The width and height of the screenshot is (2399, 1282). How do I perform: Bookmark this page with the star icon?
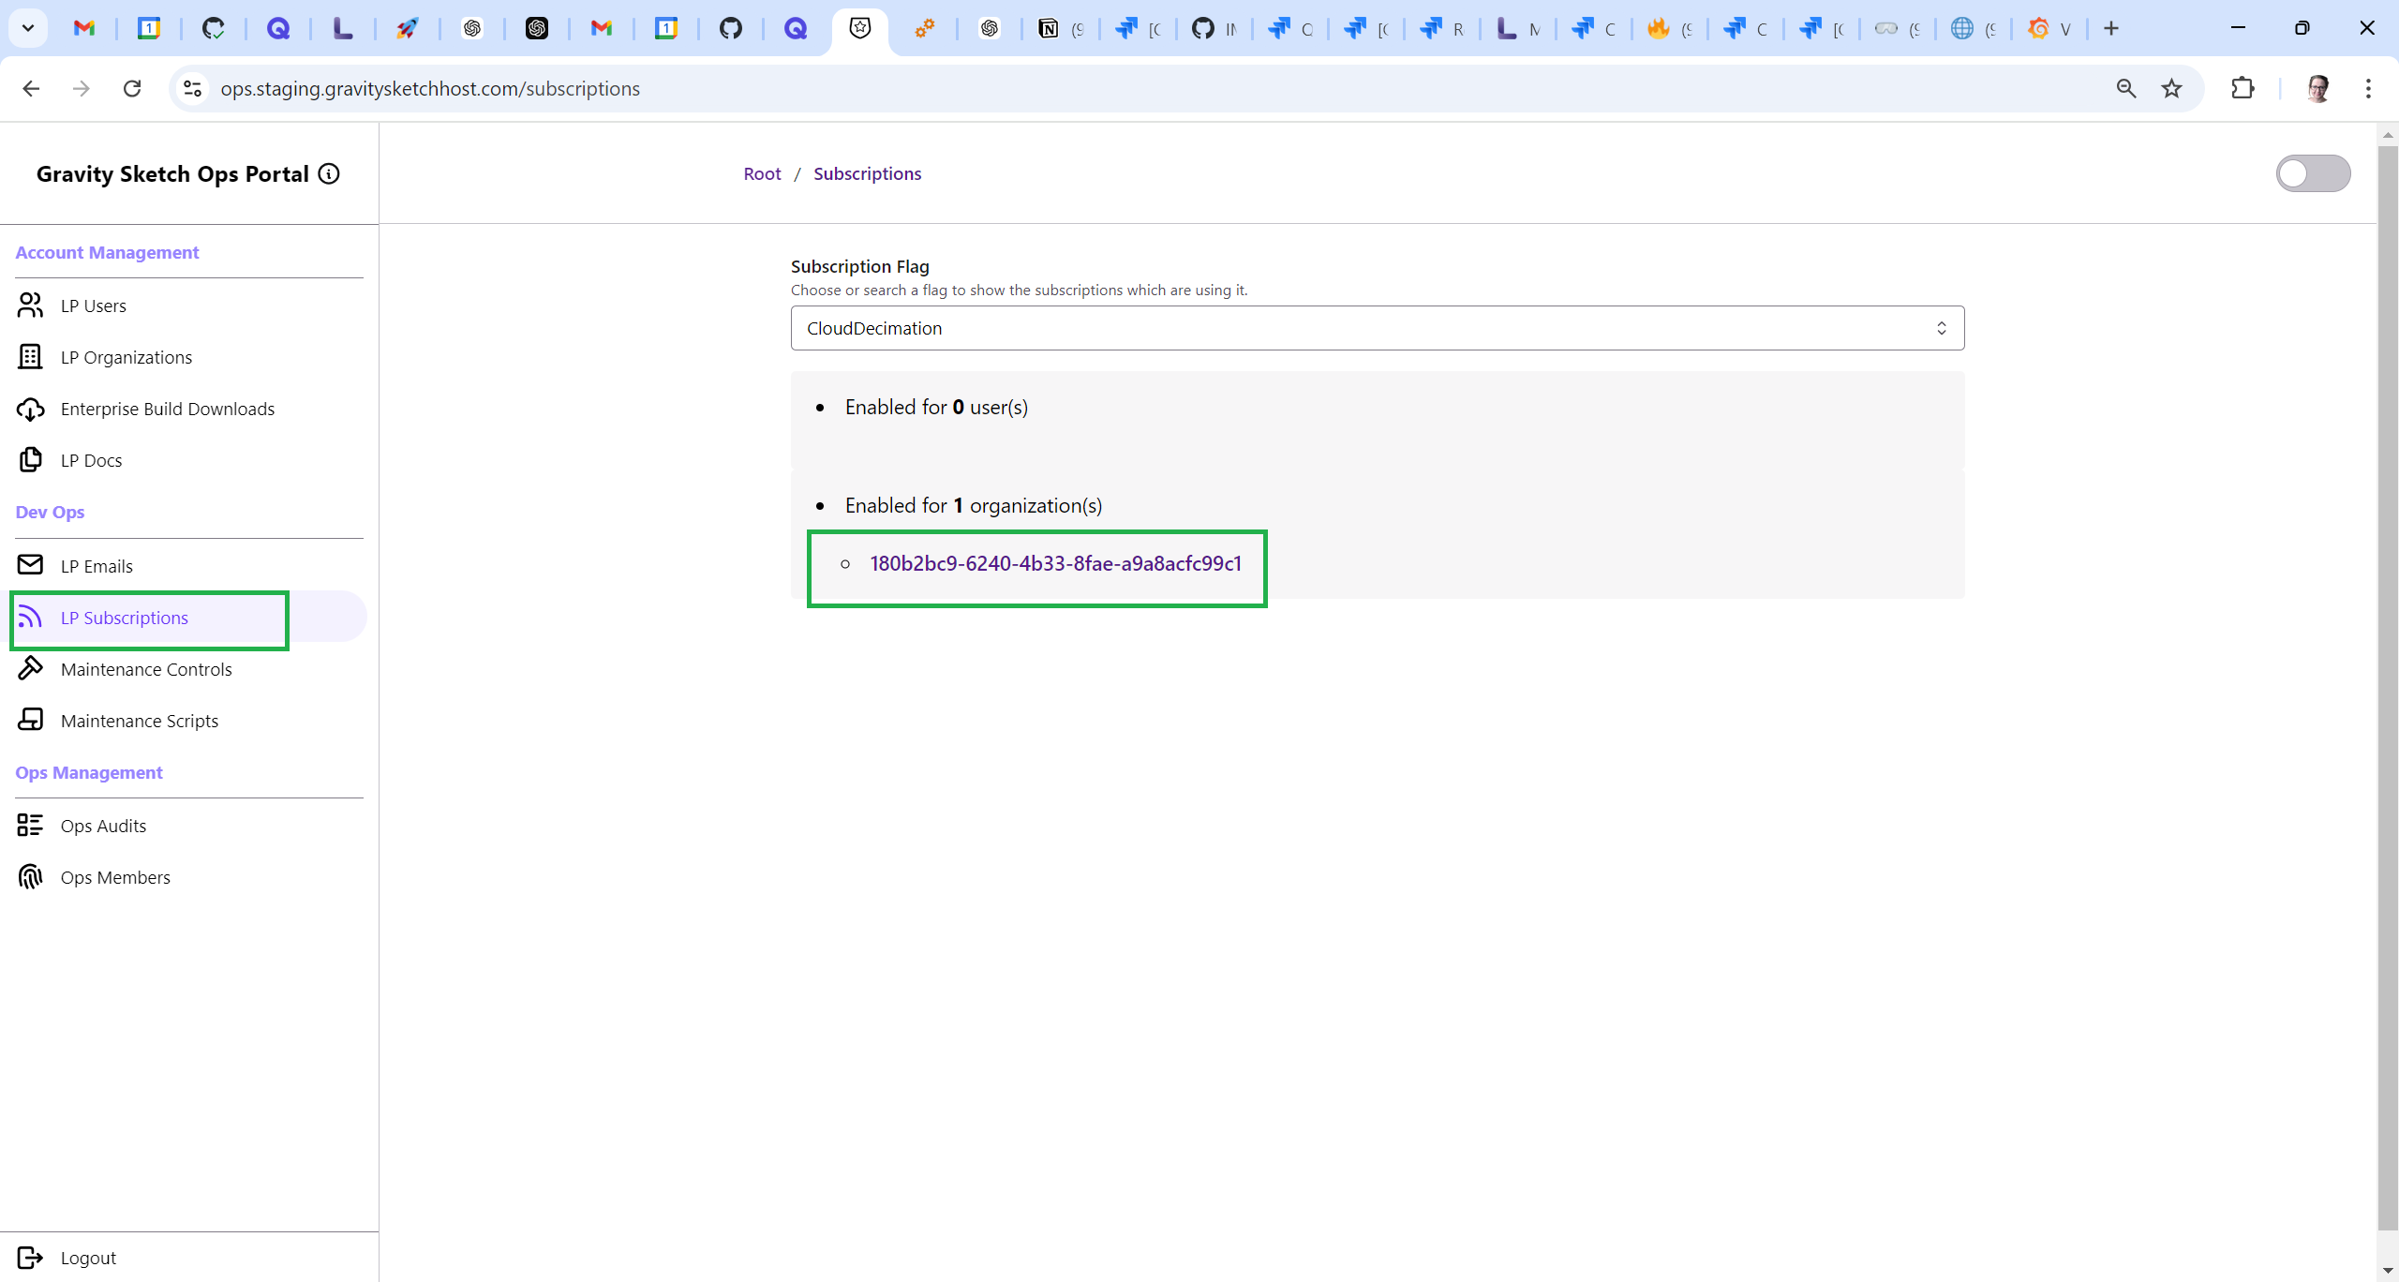click(x=2171, y=88)
